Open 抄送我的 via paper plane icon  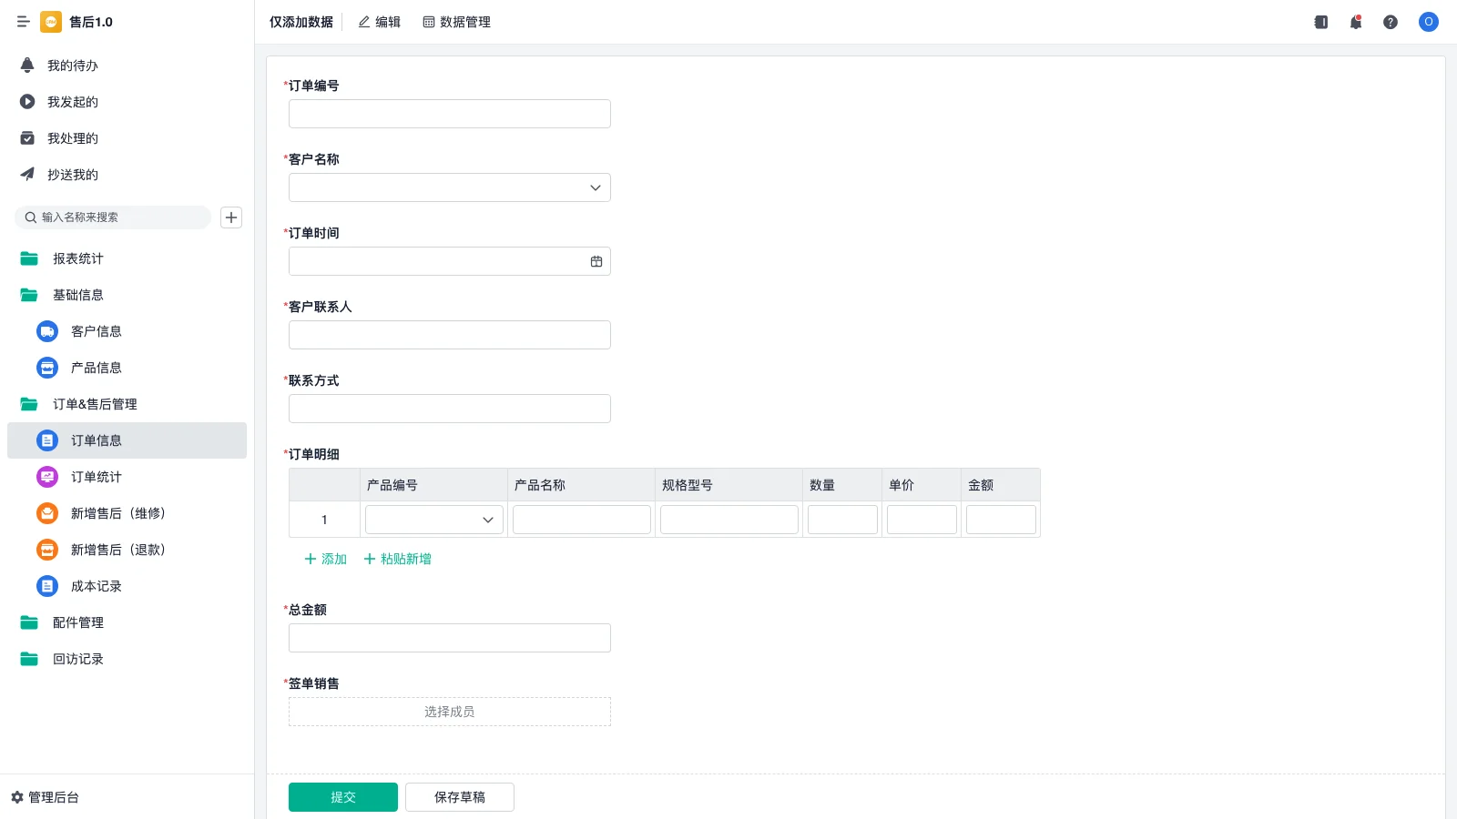click(x=26, y=174)
